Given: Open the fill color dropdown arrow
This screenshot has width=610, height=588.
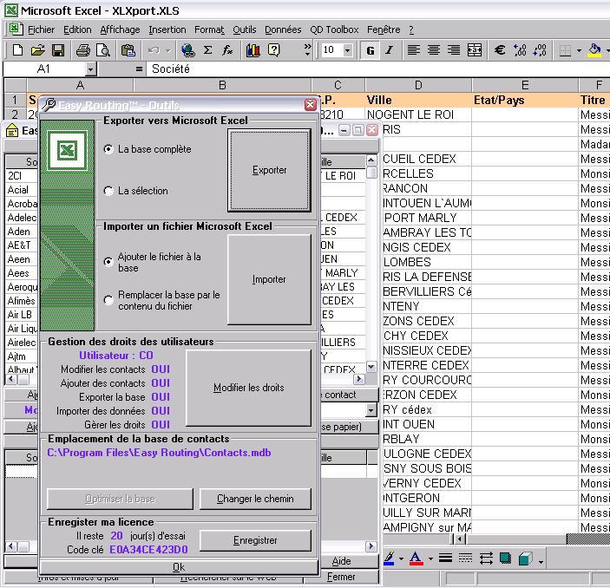Looking at the screenshot, I should click(607, 51).
